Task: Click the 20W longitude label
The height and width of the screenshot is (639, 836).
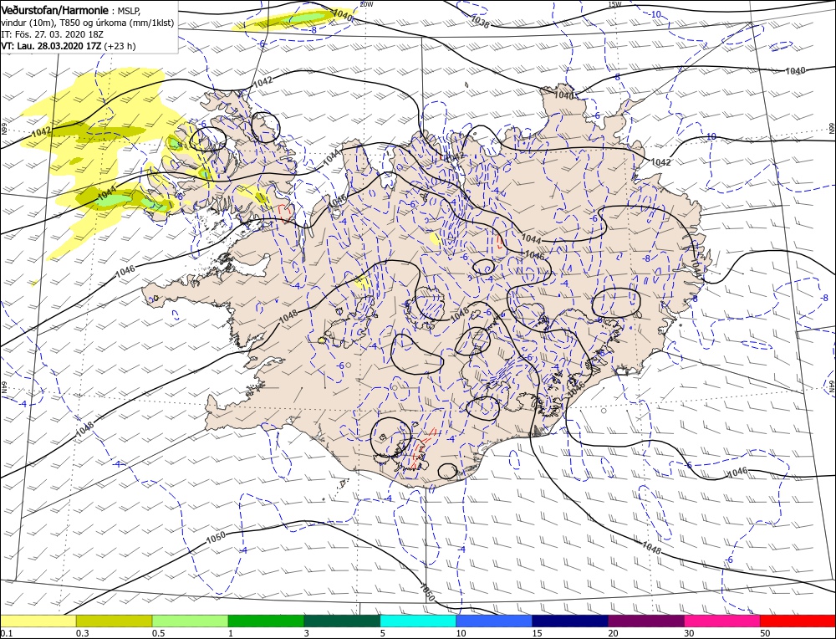Action: click(366, 3)
